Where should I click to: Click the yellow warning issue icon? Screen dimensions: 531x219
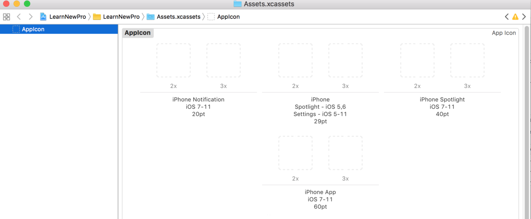click(x=515, y=17)
